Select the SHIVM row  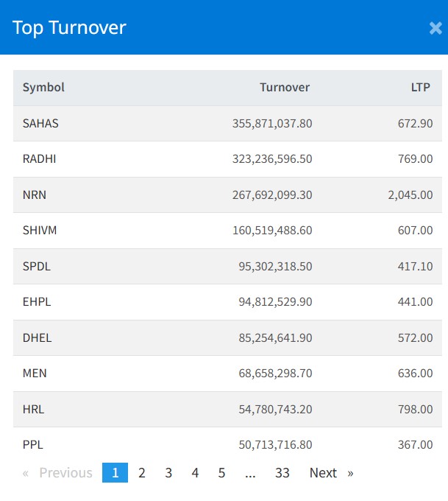pyautogui.click(x=40, y=231)
